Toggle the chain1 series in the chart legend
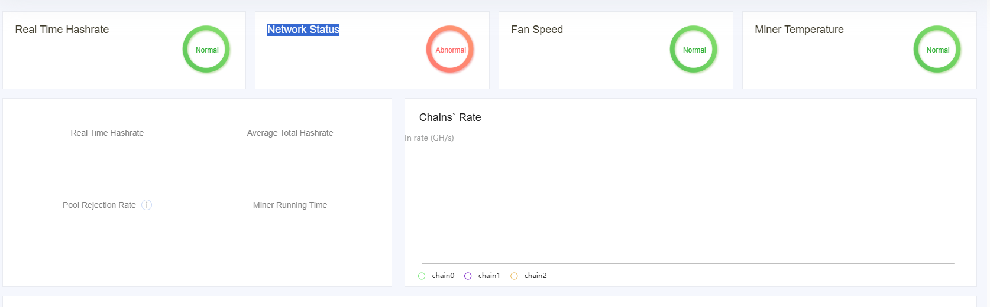 pyautogui.click(x=481, y=276)
